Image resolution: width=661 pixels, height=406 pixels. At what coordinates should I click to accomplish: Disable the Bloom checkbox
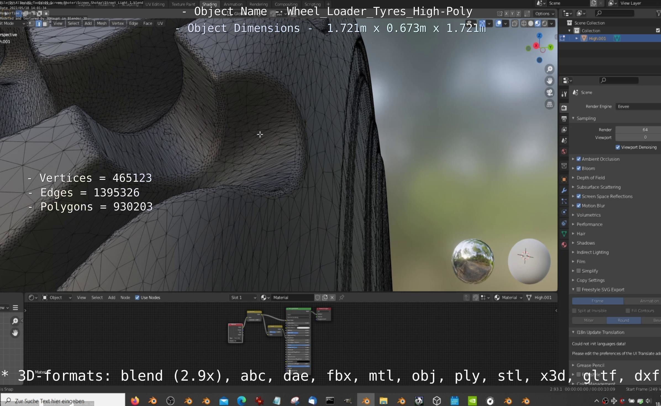pyautogui.click(x=579, y=168)
